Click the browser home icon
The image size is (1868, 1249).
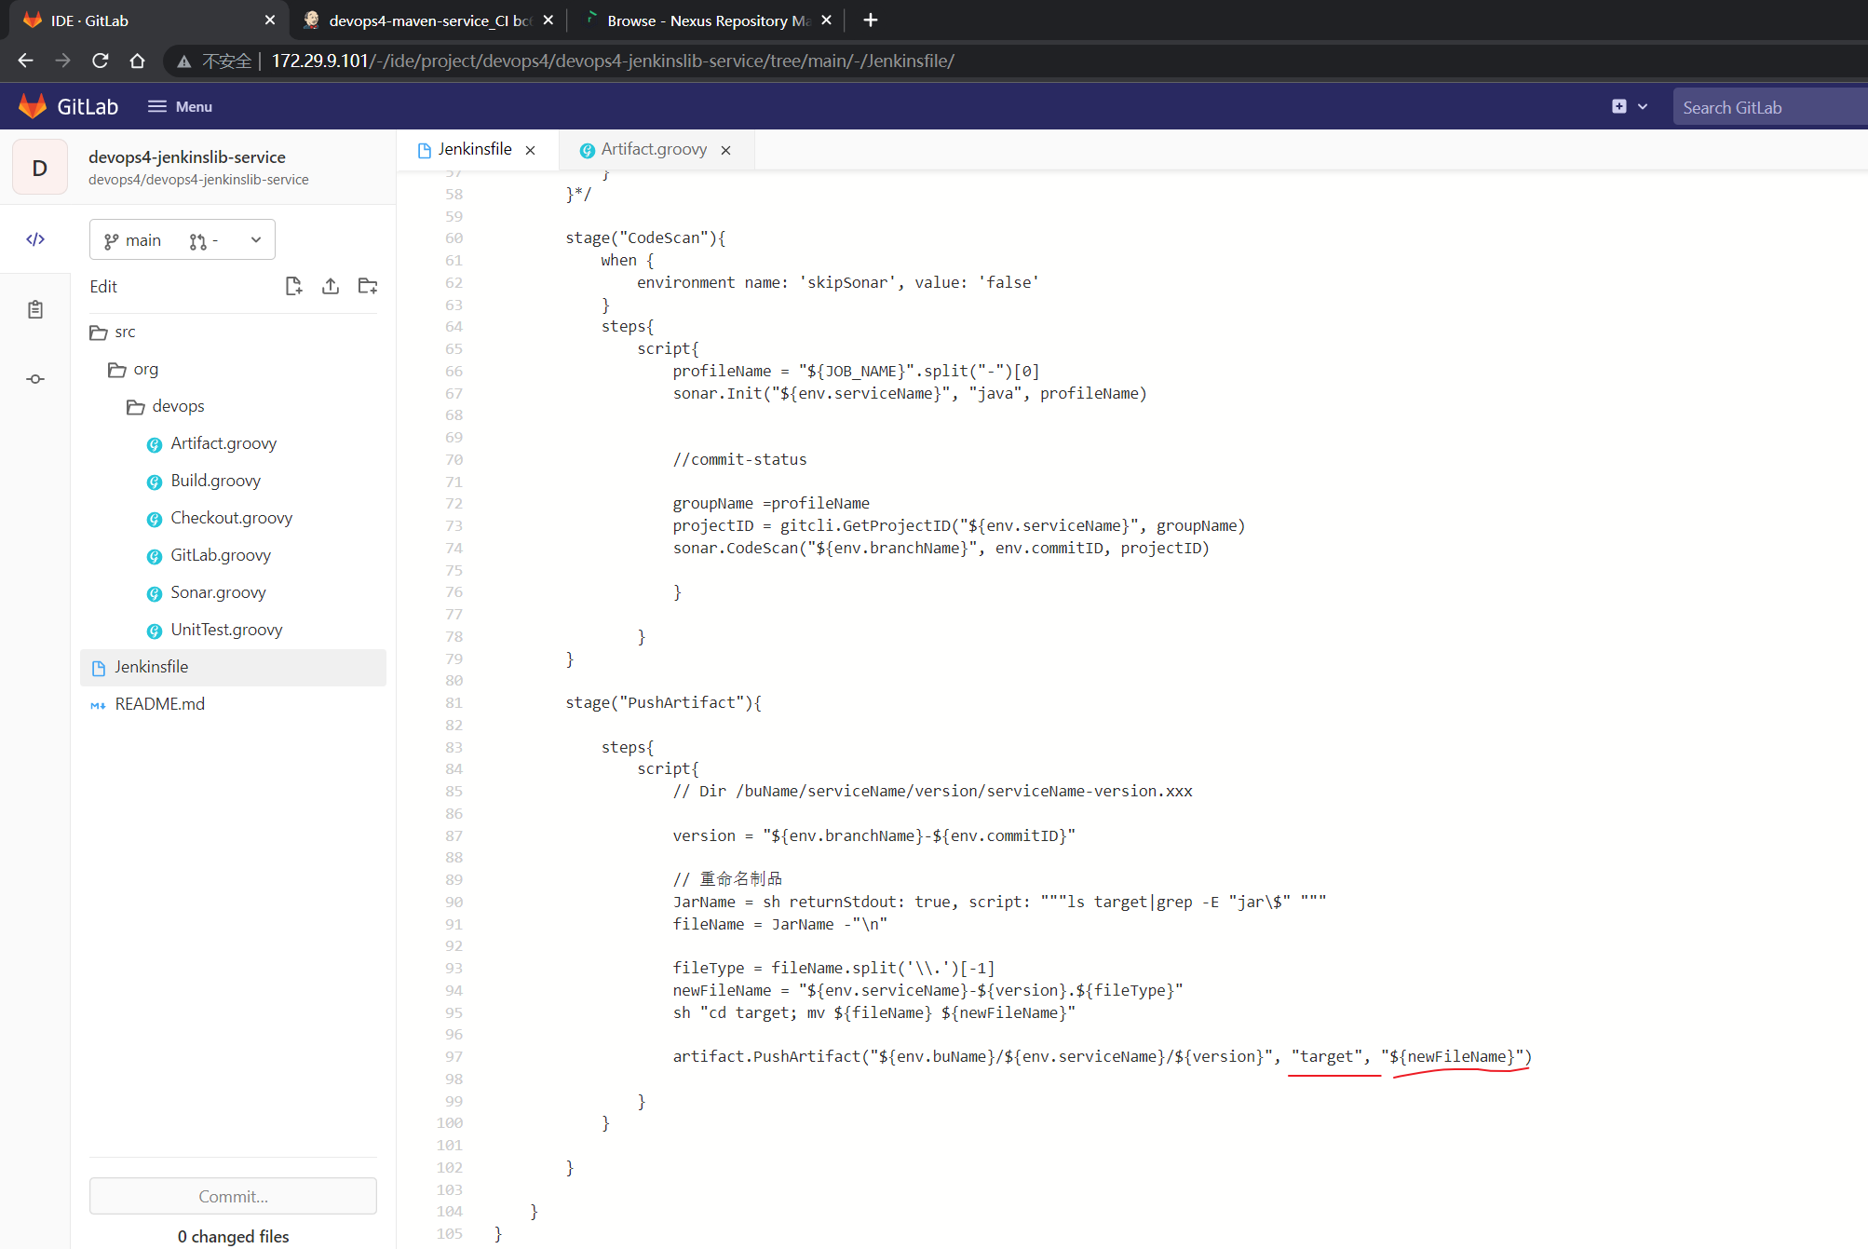pos(138,61)
